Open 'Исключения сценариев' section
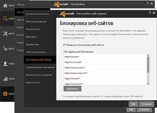 [x=39, y=75]
